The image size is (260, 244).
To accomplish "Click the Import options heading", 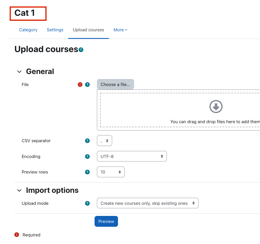I will point(52,190).
